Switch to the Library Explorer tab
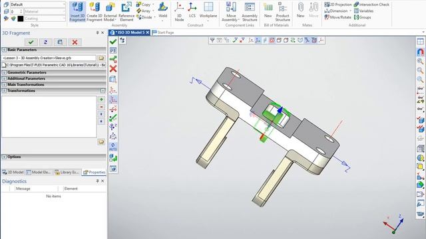 coord(67,173)
